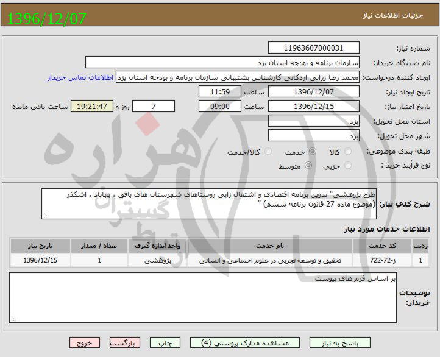Click the نوع فرآیند خرید label

pos(405,166)
